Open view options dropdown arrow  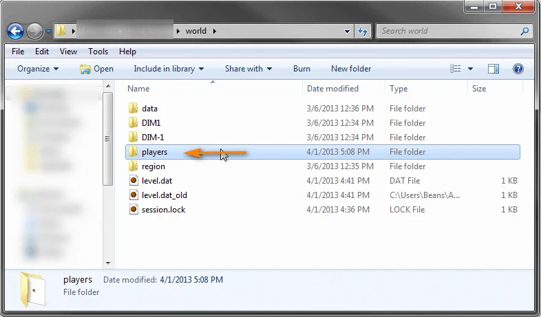pos(470,69)
